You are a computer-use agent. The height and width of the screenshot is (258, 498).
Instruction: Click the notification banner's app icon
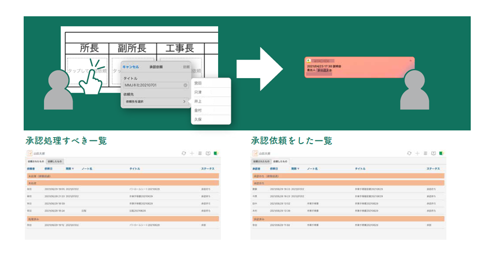pyautogui.click(x=309, y=61)
